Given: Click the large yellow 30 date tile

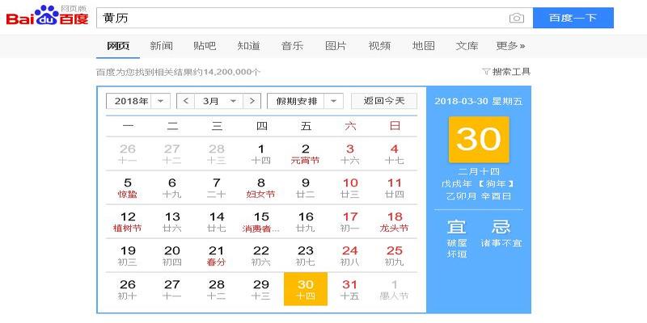Looking at the screenshot, I should tap(479, 141).
